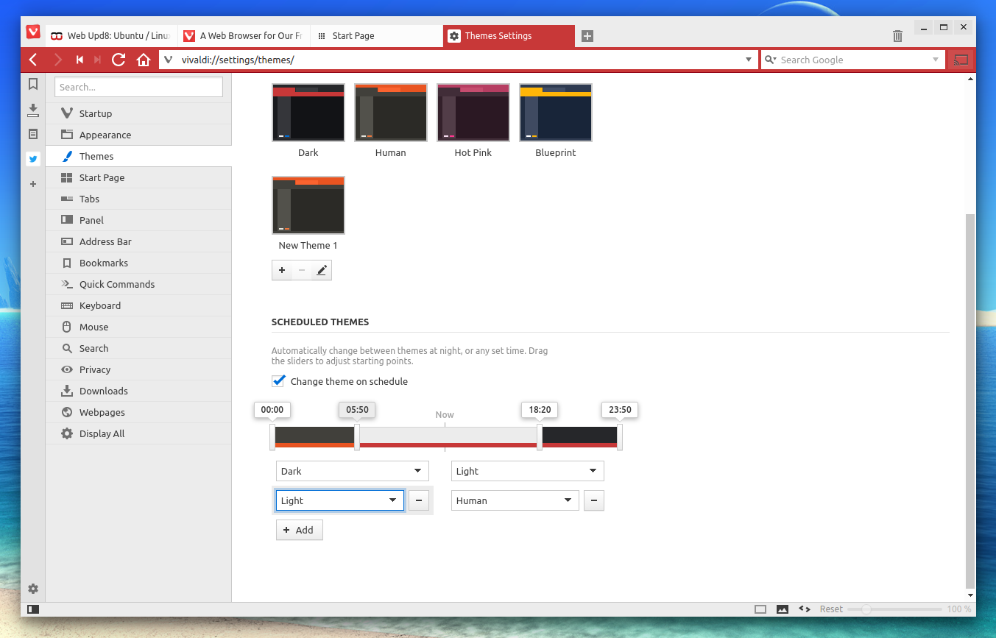Viewport: 996px width, 638px height.
Task: Select Appearance in settings sidebar
Action: pos(105,135)
